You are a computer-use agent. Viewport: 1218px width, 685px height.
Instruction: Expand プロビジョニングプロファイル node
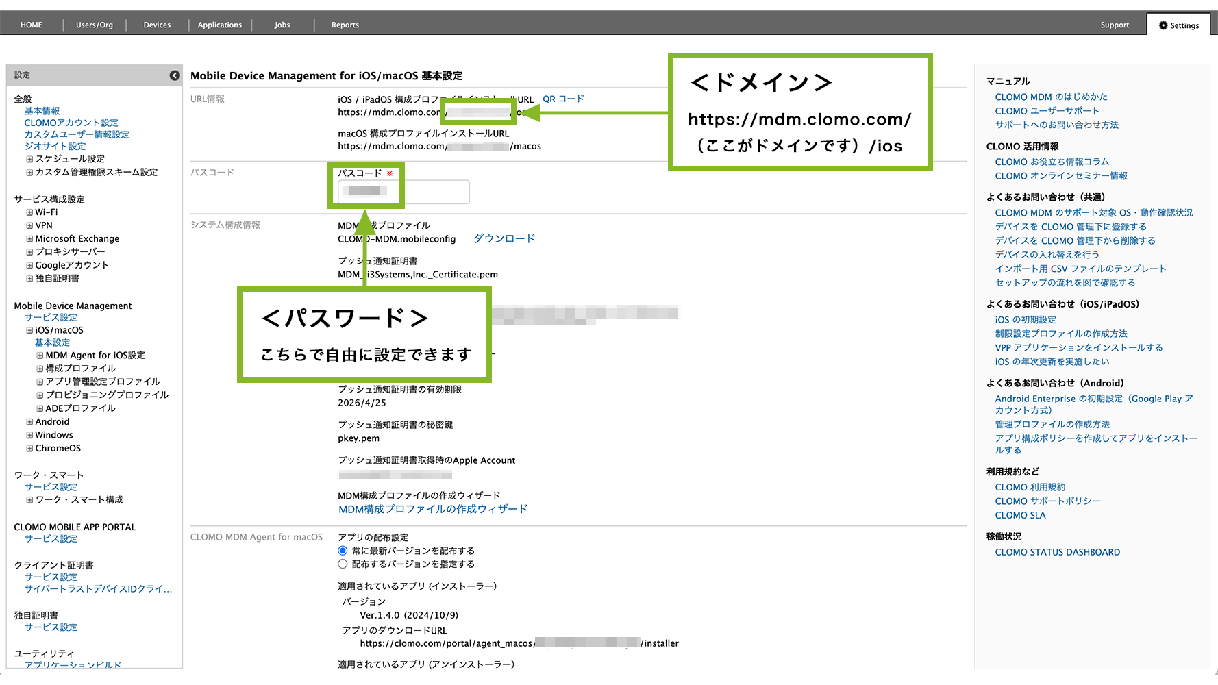pos(40,395)
